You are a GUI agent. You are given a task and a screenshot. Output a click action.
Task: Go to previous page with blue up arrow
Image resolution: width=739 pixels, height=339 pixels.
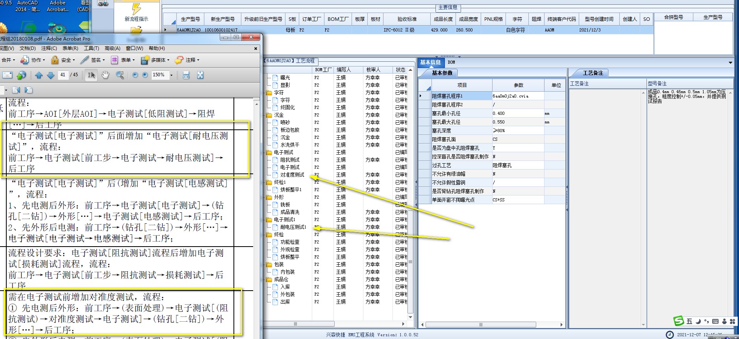click(x=39, y=75)
